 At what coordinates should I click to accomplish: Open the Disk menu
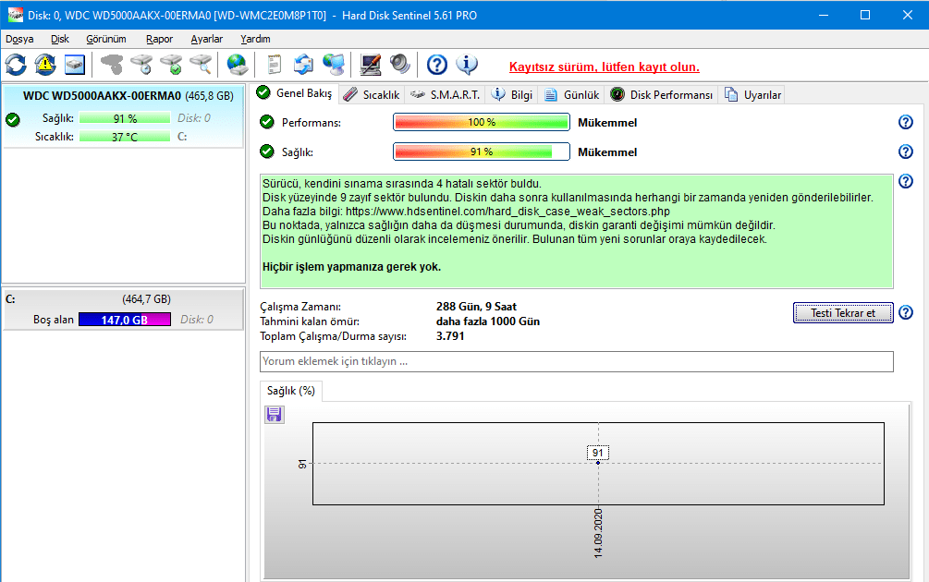click(60, 39)
